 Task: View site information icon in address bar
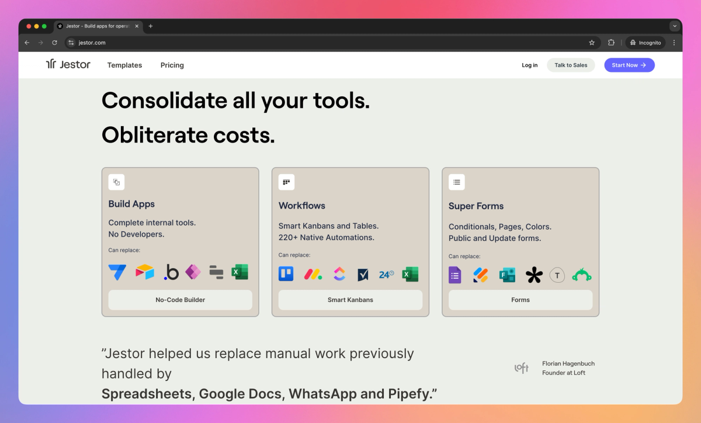pos(71,43)
